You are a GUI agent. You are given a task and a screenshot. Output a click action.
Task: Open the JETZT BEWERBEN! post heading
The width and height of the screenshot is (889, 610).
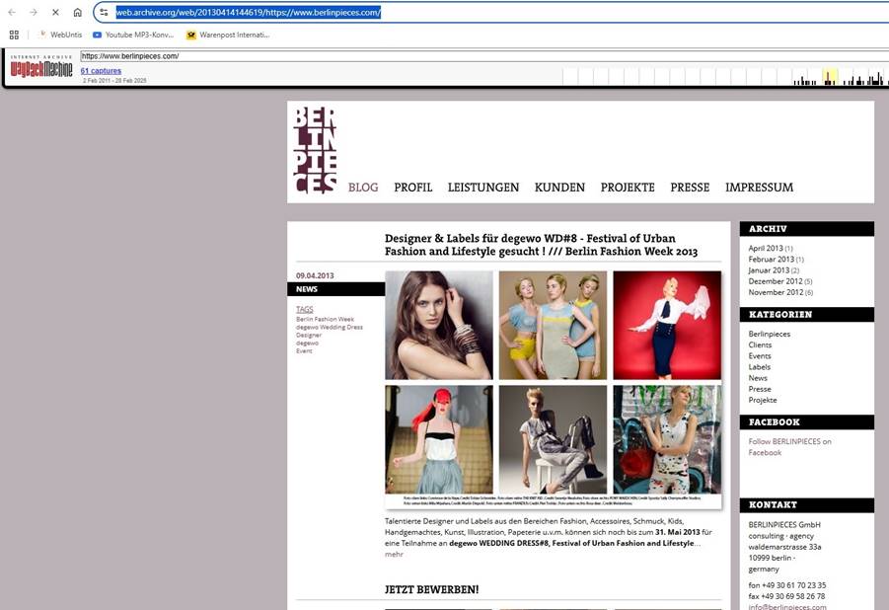(431, 589)
